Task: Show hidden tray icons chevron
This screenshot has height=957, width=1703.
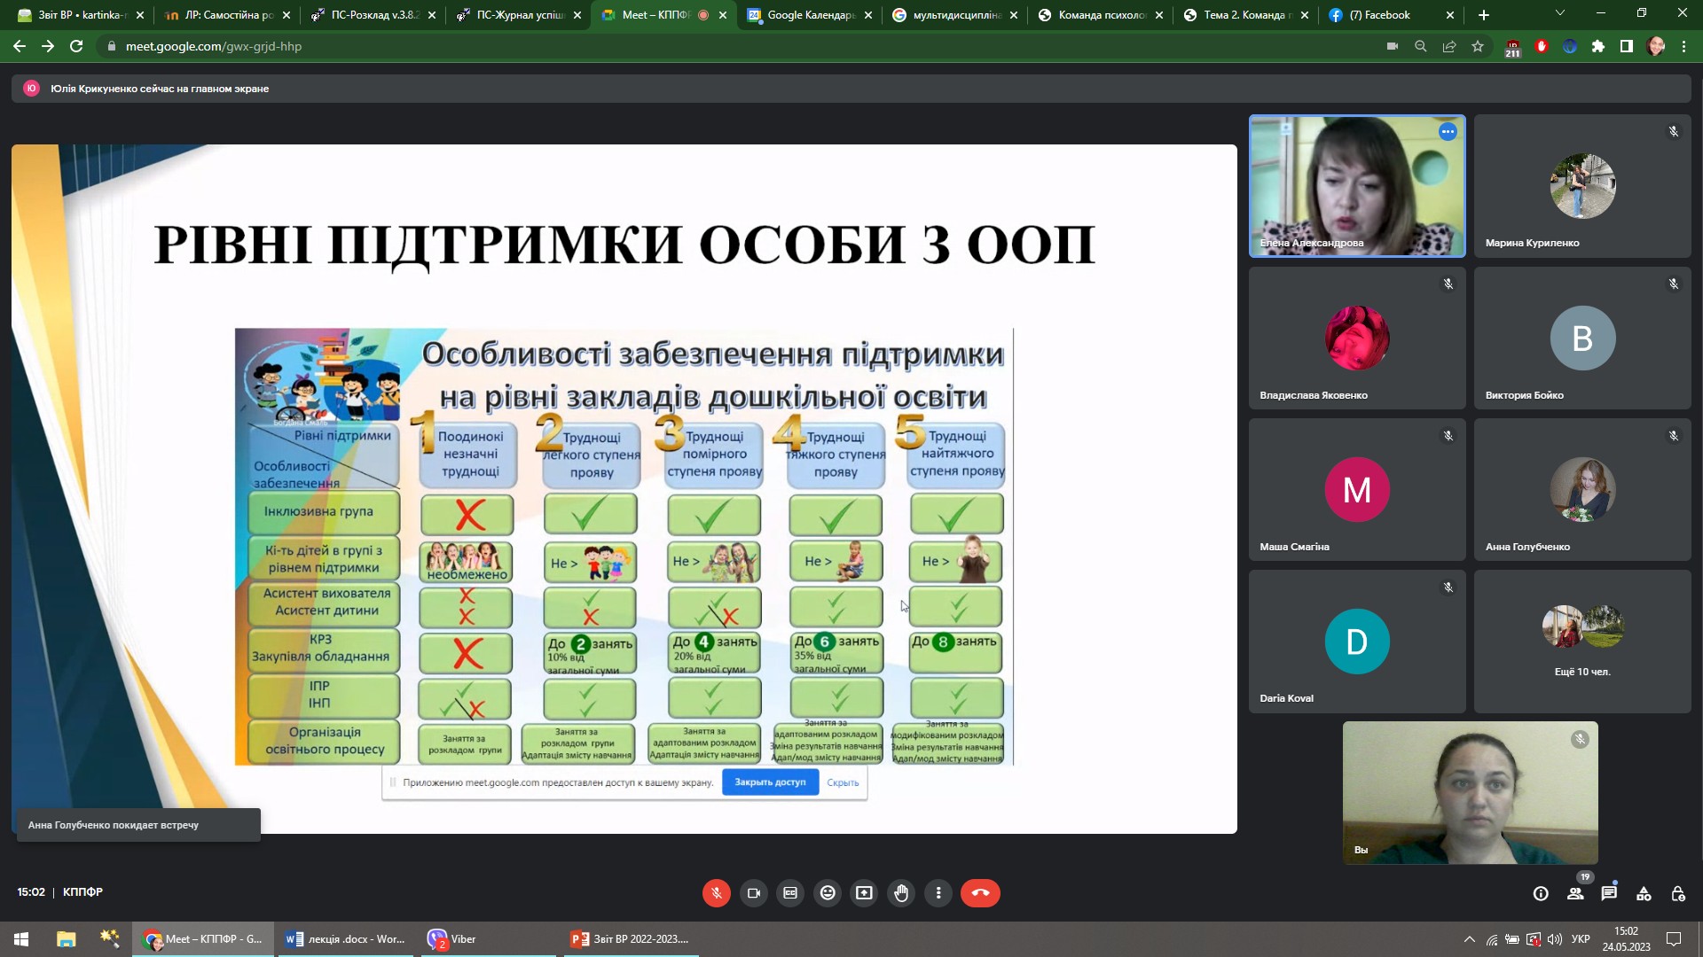Action: tap(1470, 939)
